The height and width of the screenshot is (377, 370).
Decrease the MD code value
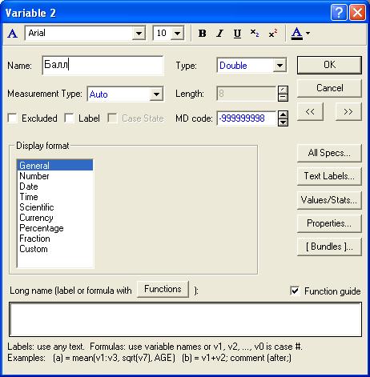283,122
